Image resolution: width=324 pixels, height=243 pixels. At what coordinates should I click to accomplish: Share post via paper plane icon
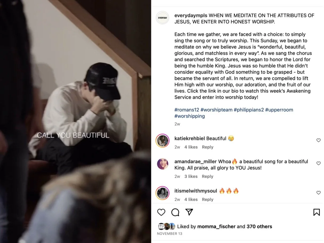pyautogui.click(x=189, y=212)
